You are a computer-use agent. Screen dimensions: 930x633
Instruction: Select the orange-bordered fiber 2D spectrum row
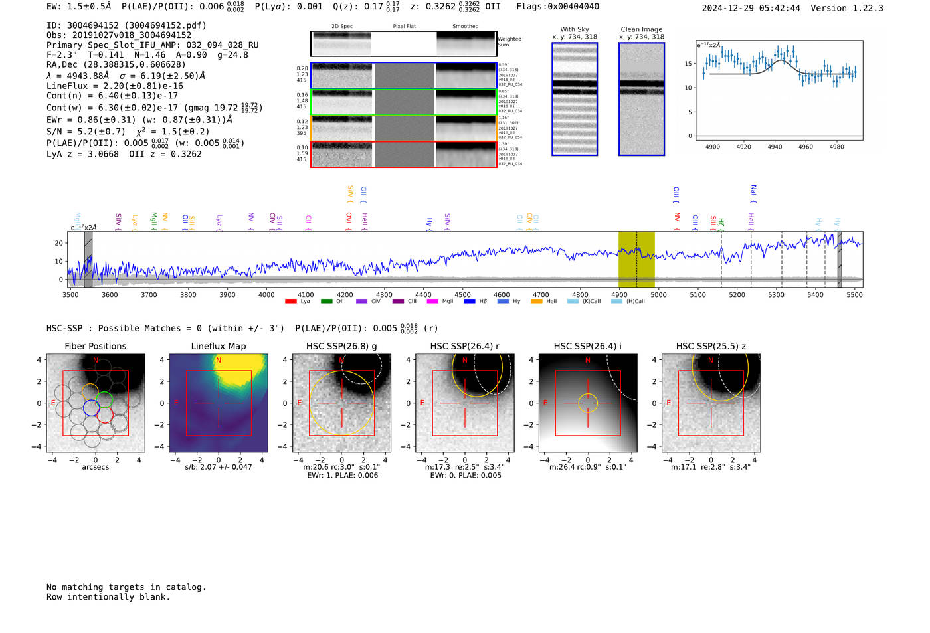[x=403, y=128]
